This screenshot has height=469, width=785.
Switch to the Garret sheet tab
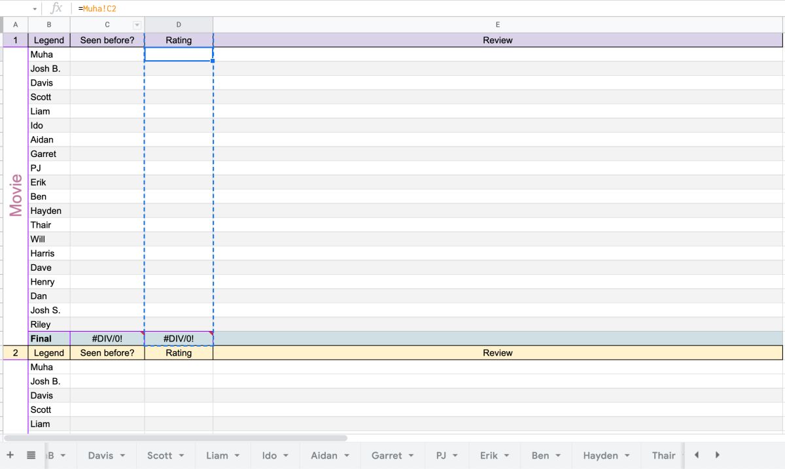pos(387,455)
